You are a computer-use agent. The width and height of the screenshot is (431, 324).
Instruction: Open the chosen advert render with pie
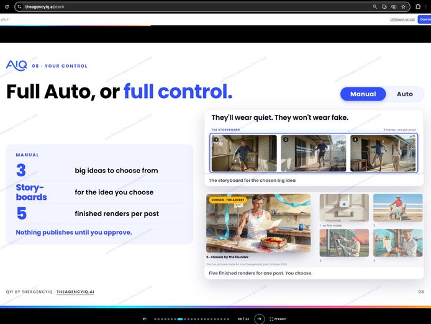click(258, 223)
